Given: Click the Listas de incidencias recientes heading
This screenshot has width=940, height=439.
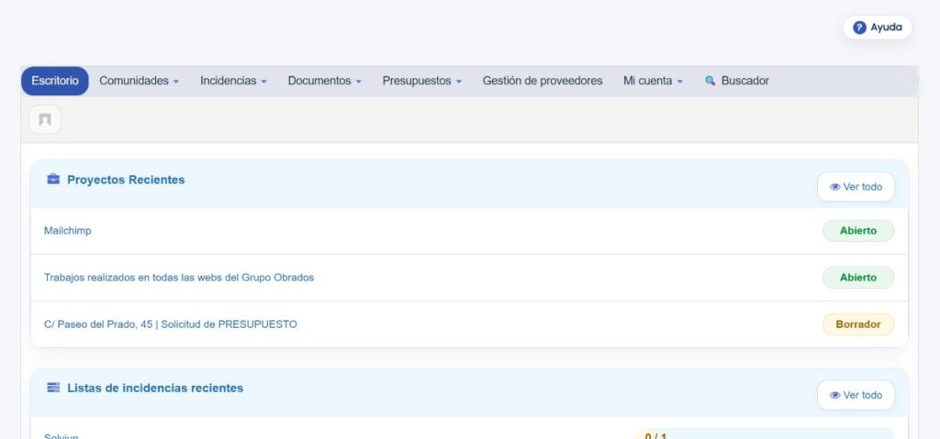Looking at the screenshot, I should point(155,388).
